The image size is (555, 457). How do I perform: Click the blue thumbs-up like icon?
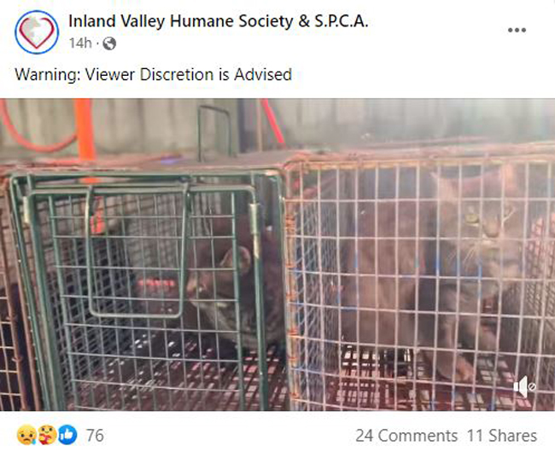[x=67, y=435]
